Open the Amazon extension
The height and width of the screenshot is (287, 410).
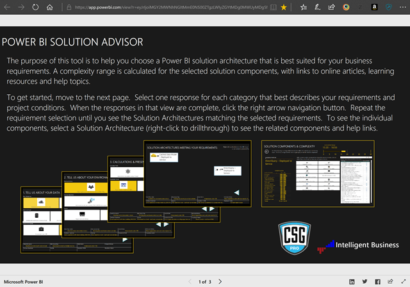click(374, 7)
